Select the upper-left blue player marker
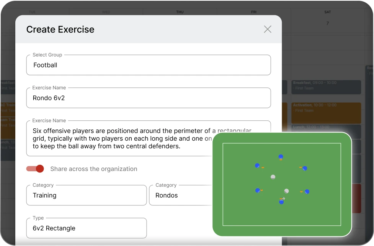Image resolution: width=374 pixels, height=246 pixels. pyautogui.click(x=257, y=166)
